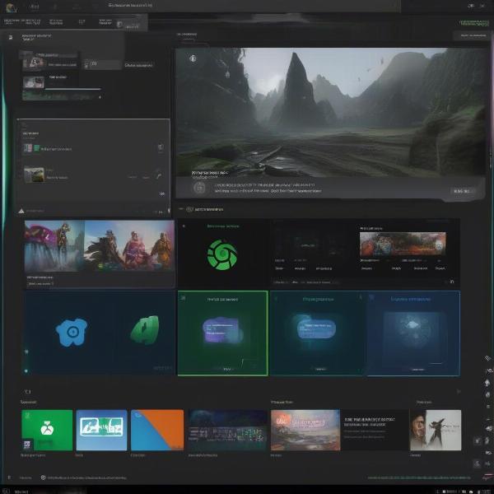Screen dimensions: 494x494
Task: Click the circular emblem in hero caption bar
Action: (x=199, y=188)
